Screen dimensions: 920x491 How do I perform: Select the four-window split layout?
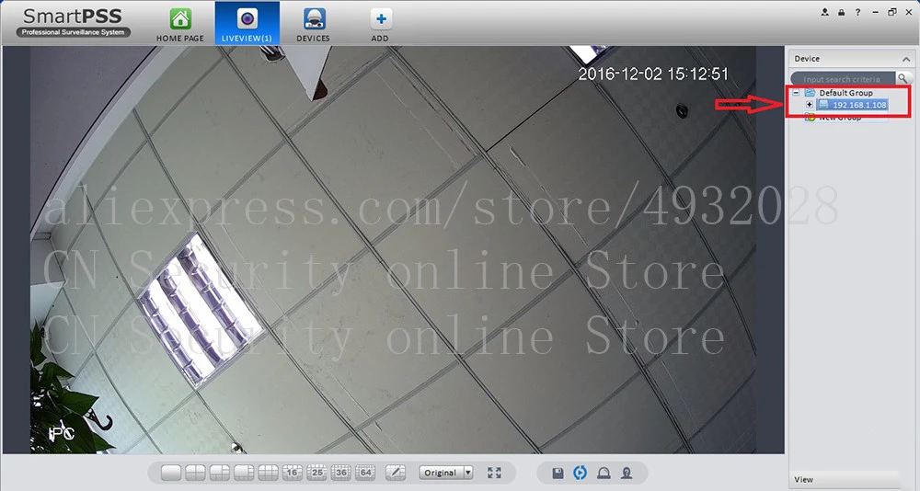pos(195,473)
